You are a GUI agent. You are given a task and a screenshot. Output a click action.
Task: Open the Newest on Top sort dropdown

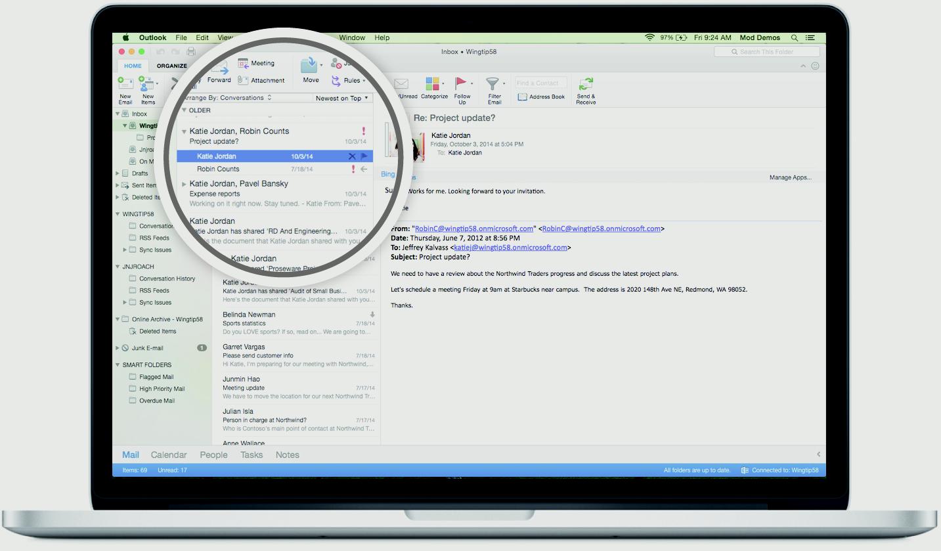pos(341,98)
